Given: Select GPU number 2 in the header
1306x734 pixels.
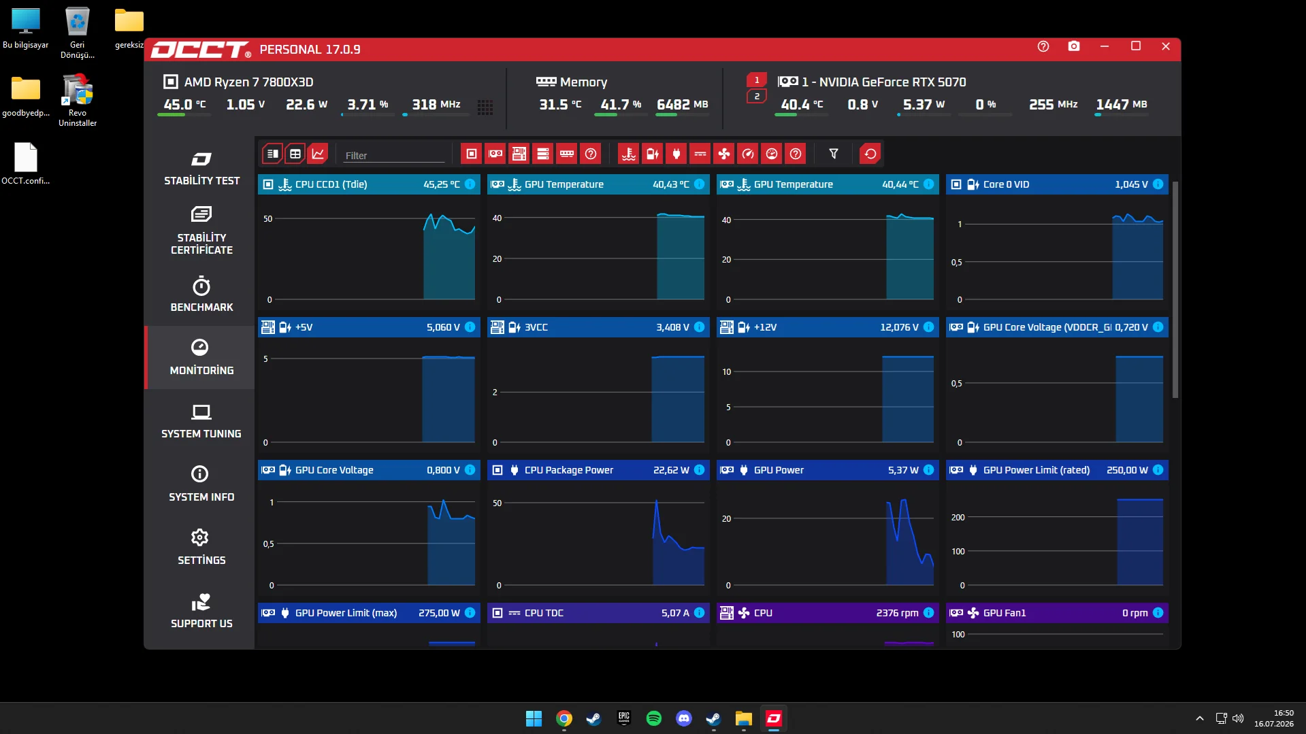Looking at the screenshot, I should (x=757, y=97).
